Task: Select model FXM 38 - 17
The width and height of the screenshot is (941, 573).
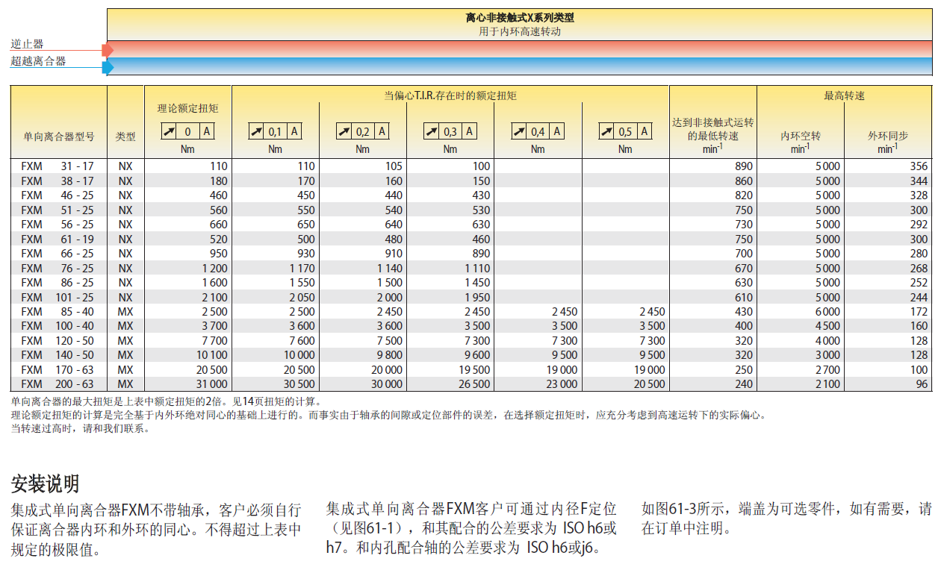Action: (58, 181)
